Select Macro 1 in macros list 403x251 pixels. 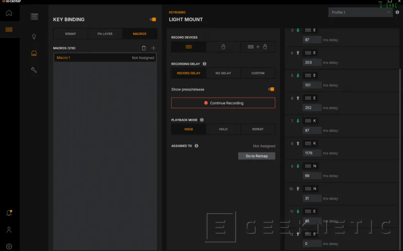(x=105, y=58)
